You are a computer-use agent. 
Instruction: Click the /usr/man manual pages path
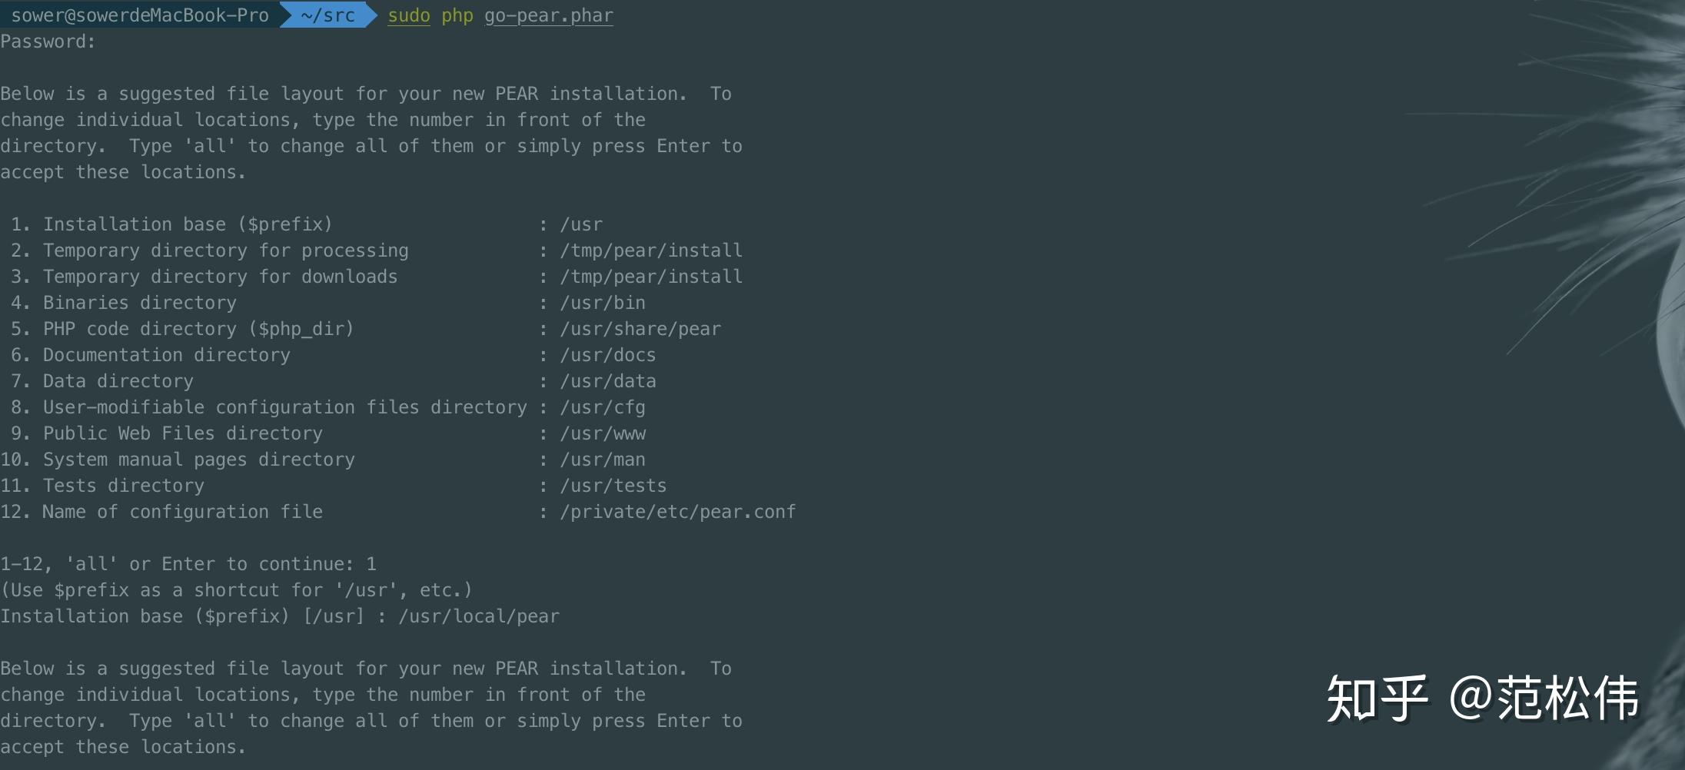point(603,460)
